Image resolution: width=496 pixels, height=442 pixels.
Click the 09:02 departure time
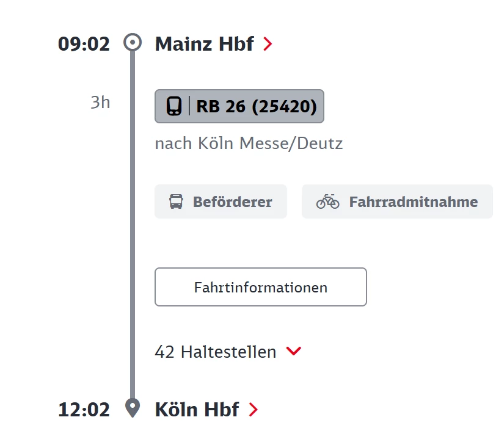tap(84, 44)
